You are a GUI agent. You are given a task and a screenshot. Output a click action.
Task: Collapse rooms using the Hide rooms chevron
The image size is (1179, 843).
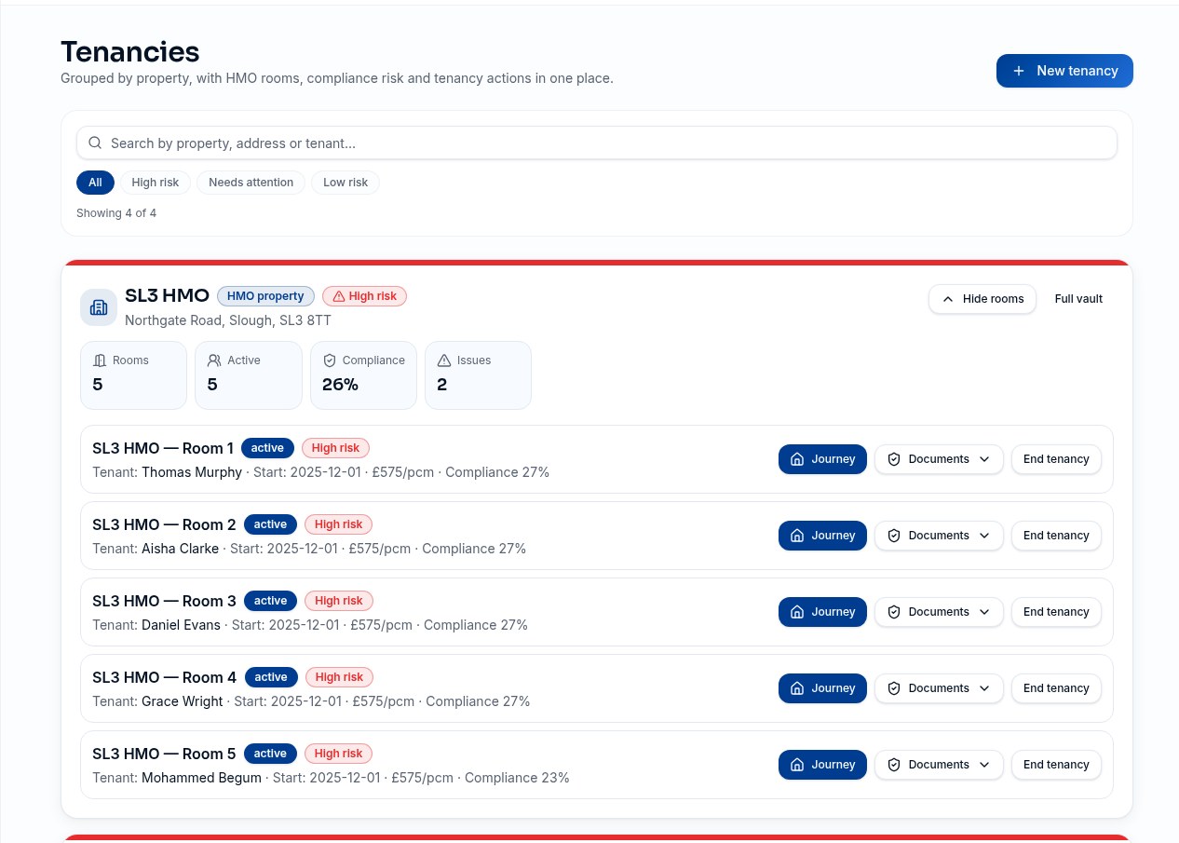[948, 299]
